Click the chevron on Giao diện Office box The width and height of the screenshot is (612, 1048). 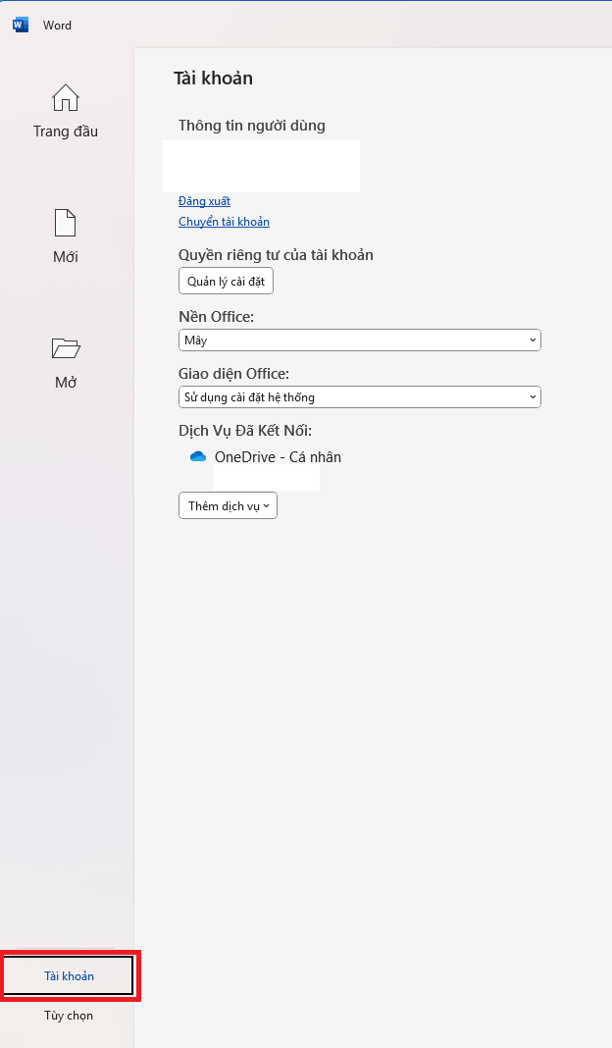coord(533,397)
